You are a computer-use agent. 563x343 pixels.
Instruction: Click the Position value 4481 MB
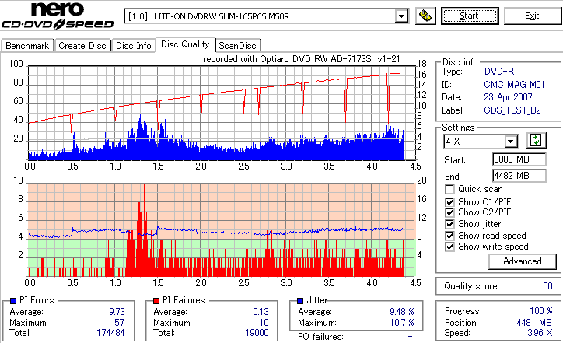pyautogui.click(x=534, y=323)
